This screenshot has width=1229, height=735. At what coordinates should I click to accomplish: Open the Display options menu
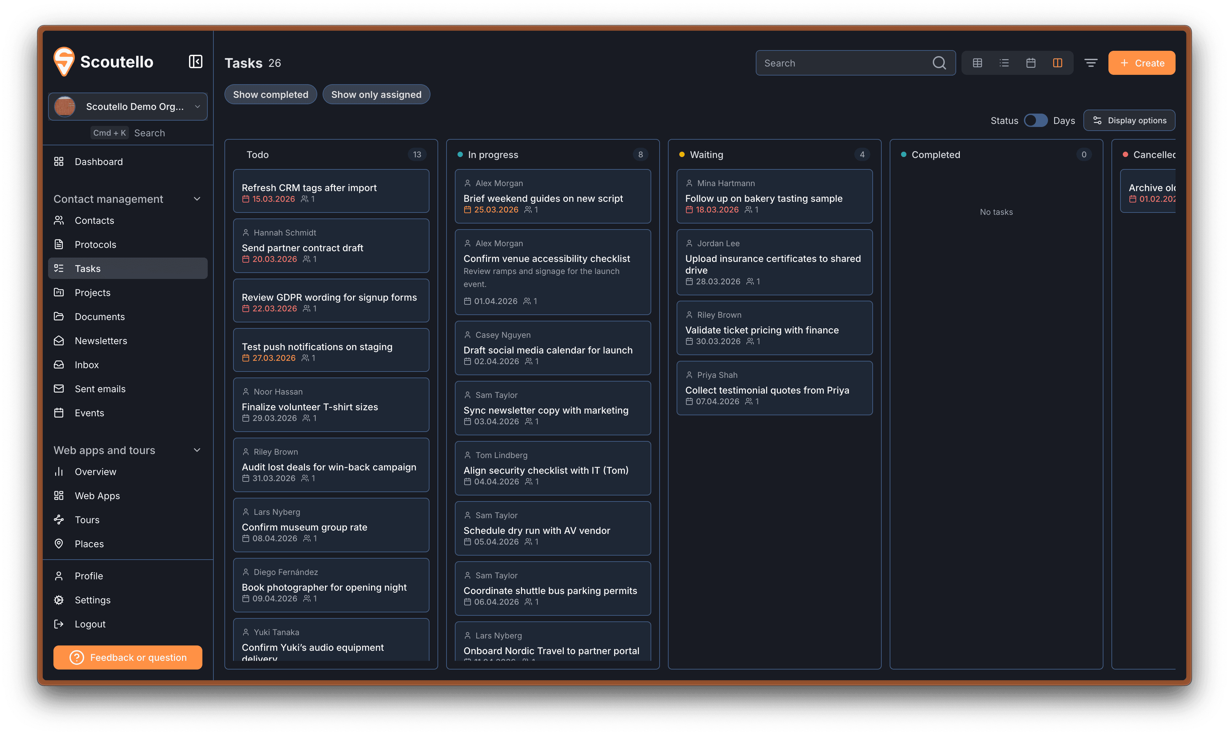(x=1129, y=120)
